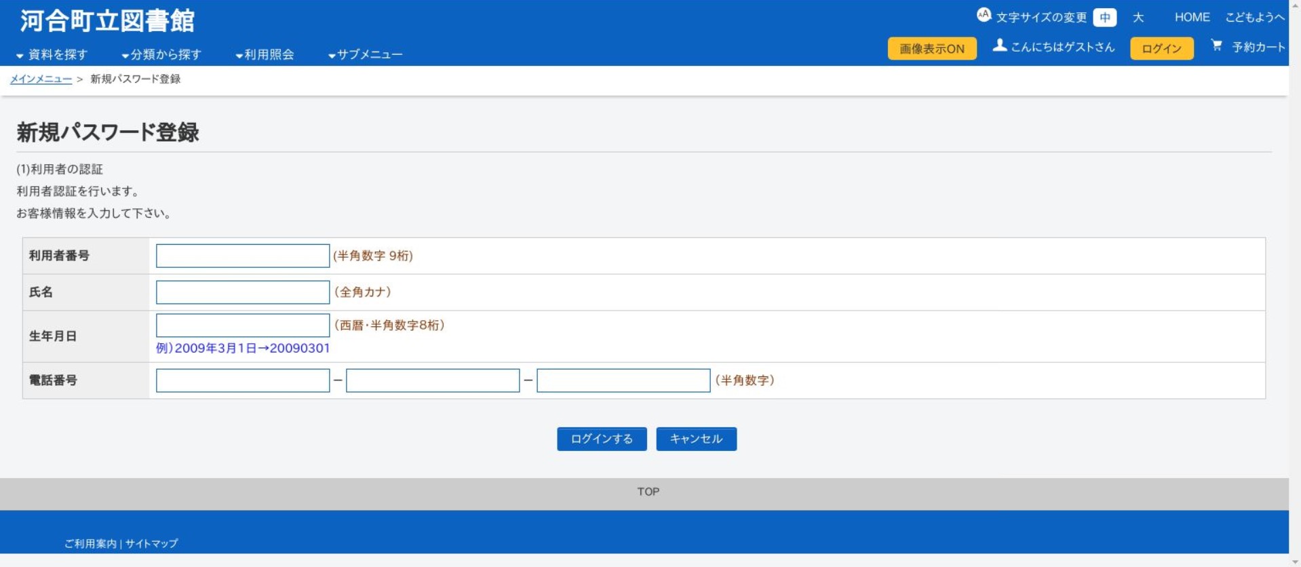The width and height of the screenshot is (1301, 567).
Task: Click the ログインする button
Action: (602, 439)
